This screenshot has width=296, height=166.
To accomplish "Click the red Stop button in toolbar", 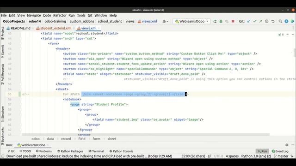I will pyautogui.click(x=233, y=22).
